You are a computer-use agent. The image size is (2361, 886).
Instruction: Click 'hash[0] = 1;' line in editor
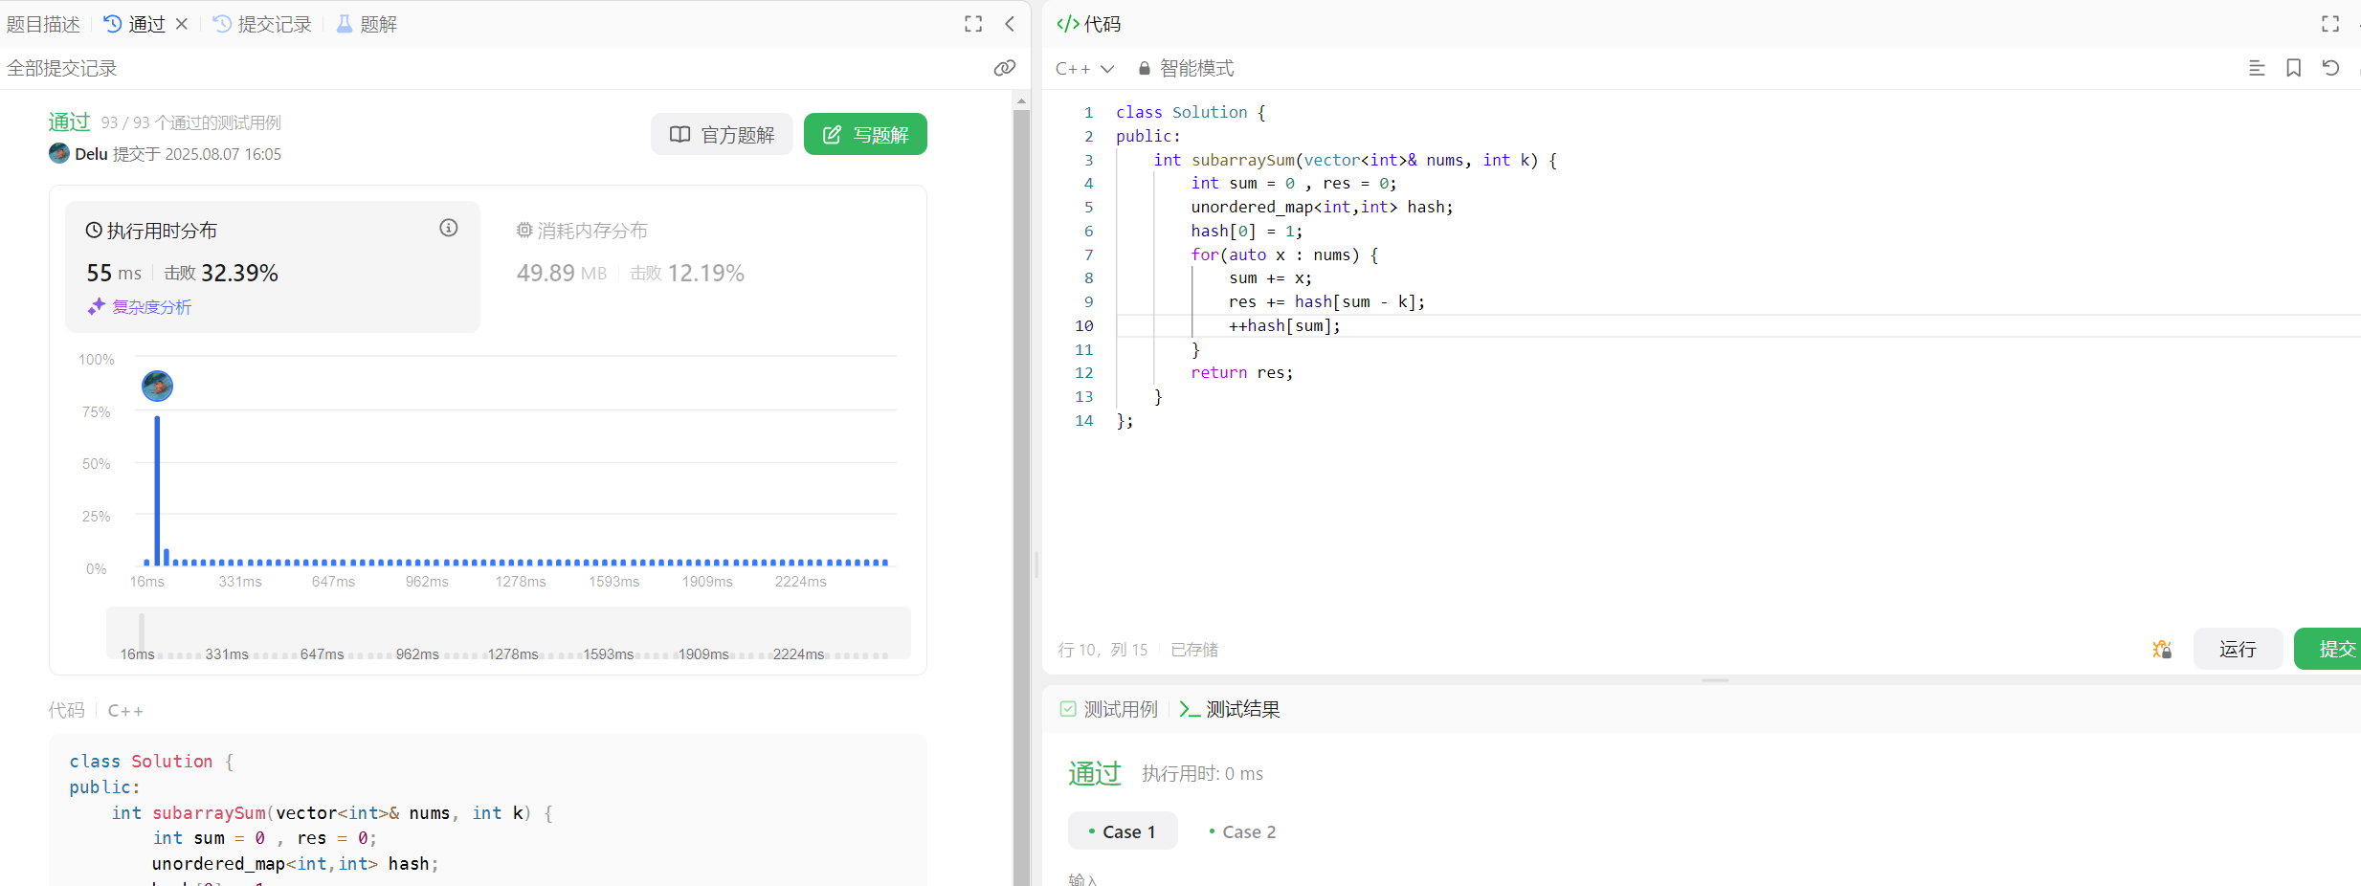point(1247,231)
